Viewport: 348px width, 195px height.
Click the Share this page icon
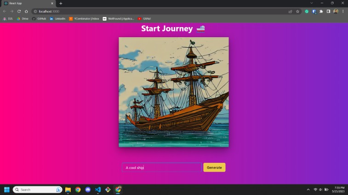point(290,11)
